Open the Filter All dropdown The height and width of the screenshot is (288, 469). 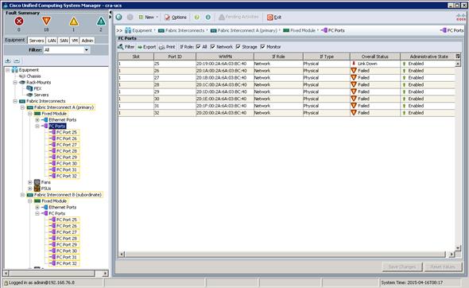67,50
